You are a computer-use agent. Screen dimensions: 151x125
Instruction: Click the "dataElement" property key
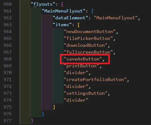pyautogui.click(x=71, y=18)
